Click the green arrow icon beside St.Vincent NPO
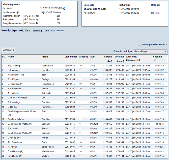The image size is (169, 160). click(64, 8)
